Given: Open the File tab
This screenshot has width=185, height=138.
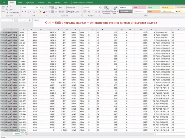Looking at the screenshot, I should point(4,3).
